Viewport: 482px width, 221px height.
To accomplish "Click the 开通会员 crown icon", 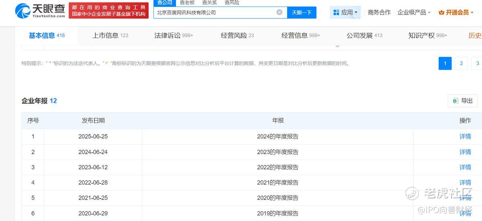I will (441, 13).
